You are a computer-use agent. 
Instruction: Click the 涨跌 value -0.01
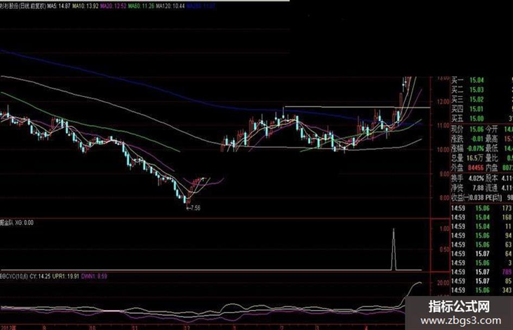point(477,139)
